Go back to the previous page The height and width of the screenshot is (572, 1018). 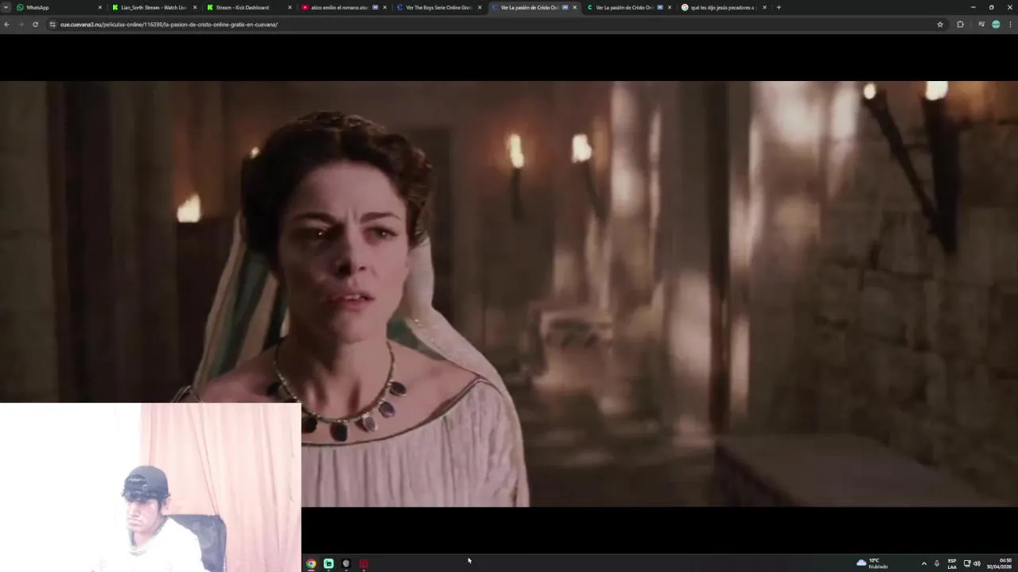(x=6, y=25)
